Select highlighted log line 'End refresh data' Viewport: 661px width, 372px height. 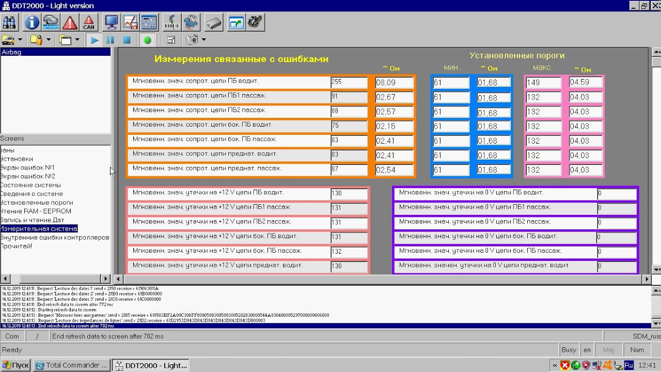[325, 326]
